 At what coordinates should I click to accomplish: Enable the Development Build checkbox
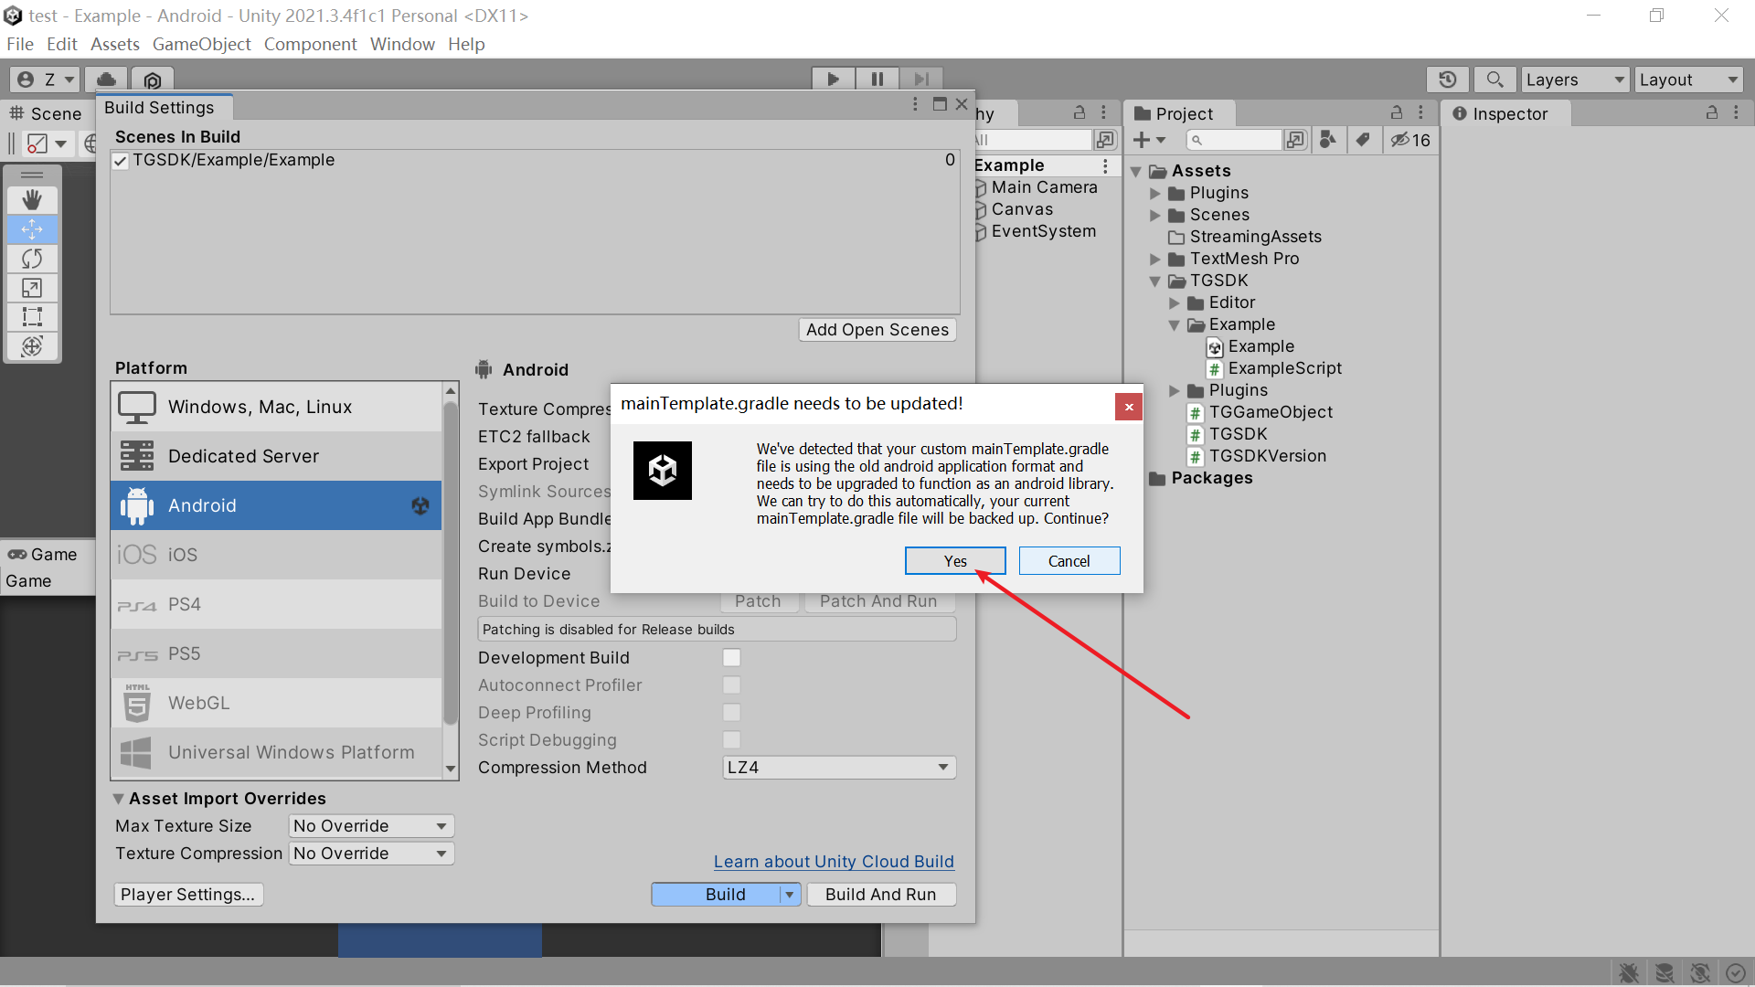click(x=731, y=658)
